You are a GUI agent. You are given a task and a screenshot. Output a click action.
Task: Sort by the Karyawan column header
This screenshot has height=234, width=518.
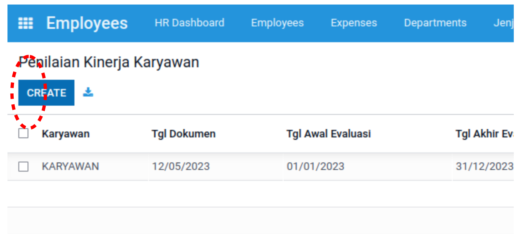[x=66, y=134]
